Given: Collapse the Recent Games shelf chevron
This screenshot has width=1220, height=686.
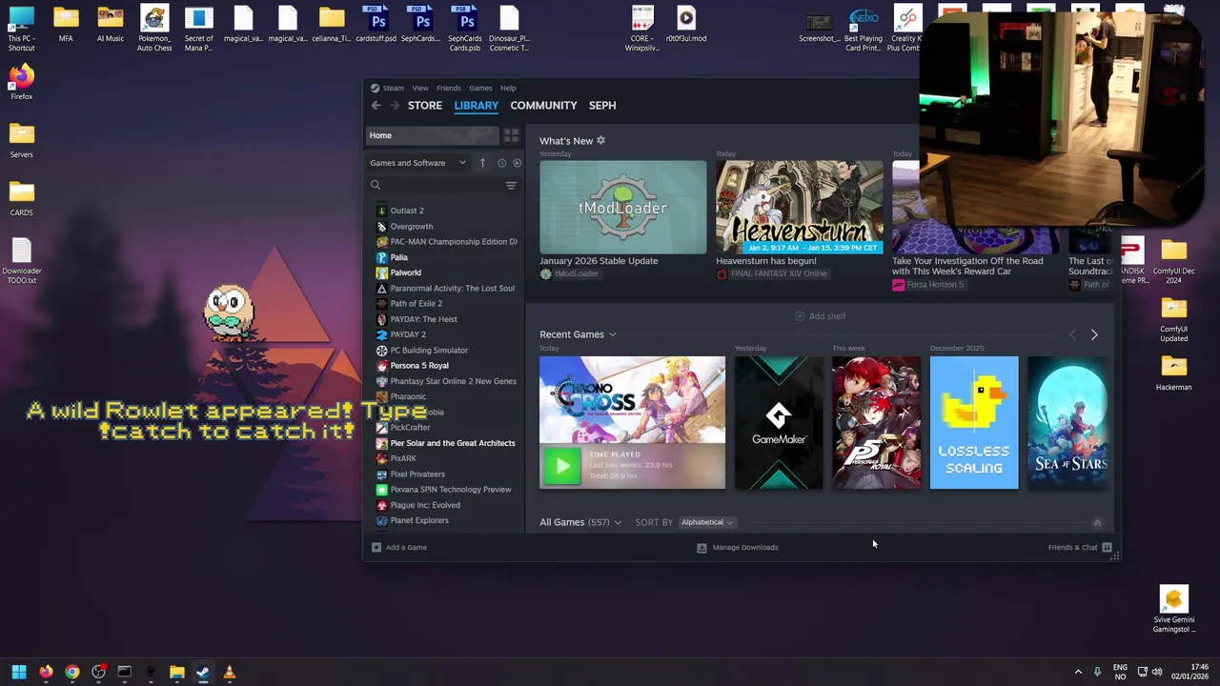Looking at the screenshot, I should point(613,335).
